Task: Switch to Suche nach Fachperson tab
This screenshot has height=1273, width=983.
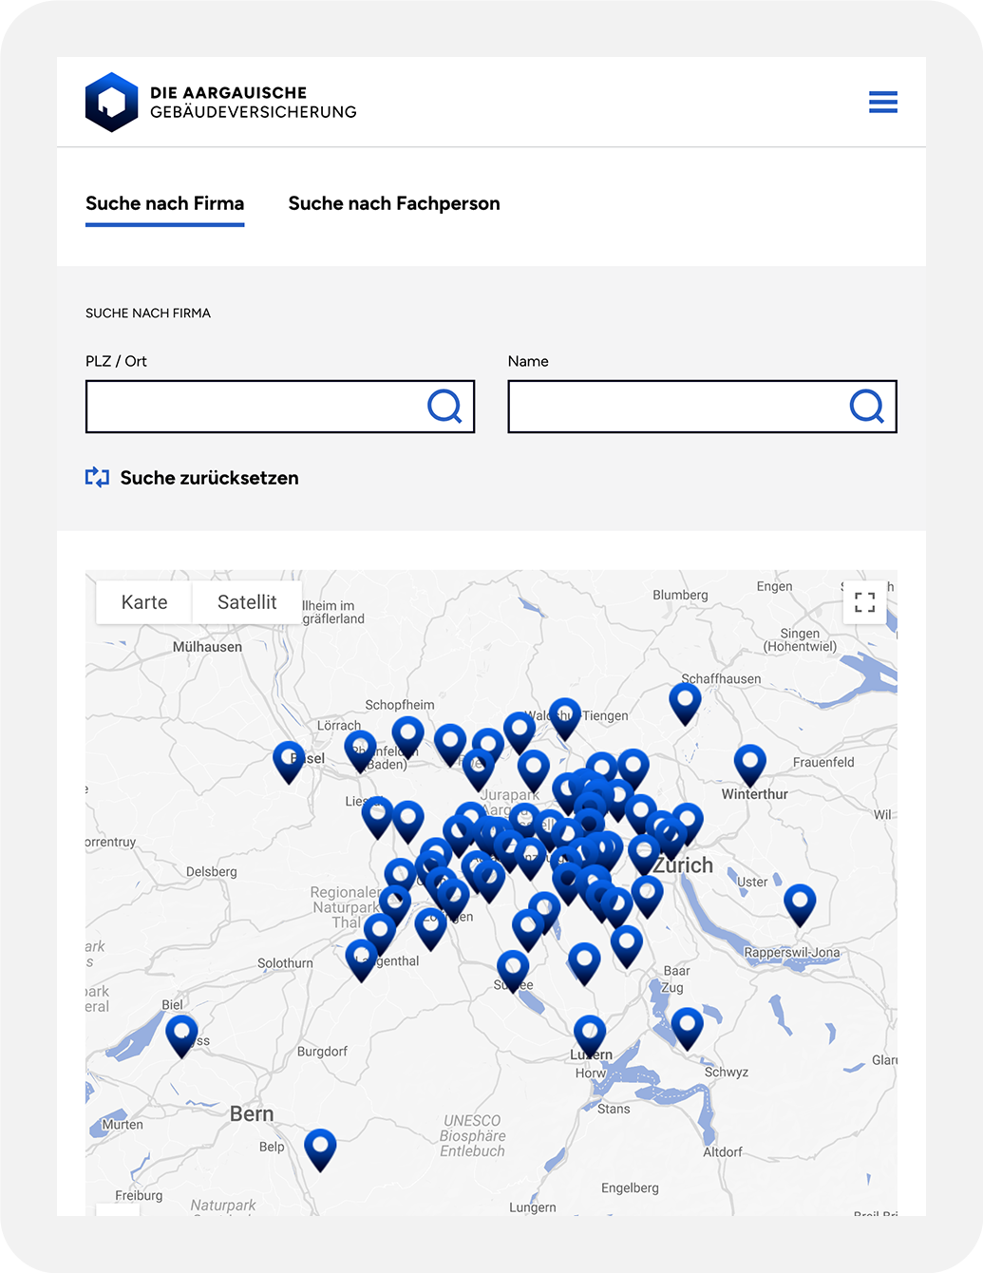Action: point(394,203)
